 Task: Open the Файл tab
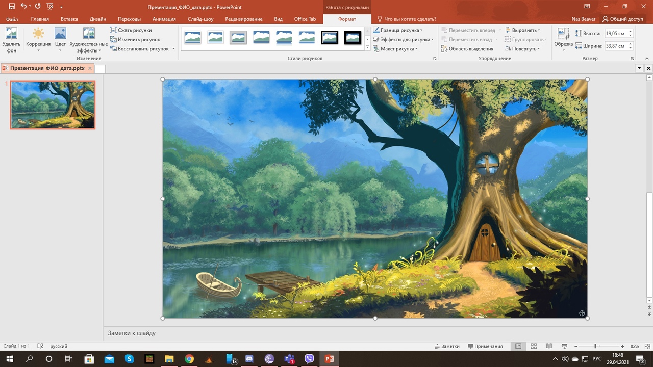[12, 19]
